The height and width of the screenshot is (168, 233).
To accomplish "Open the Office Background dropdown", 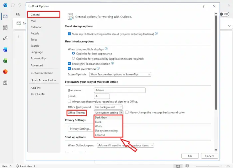I will tap(108, 107).
